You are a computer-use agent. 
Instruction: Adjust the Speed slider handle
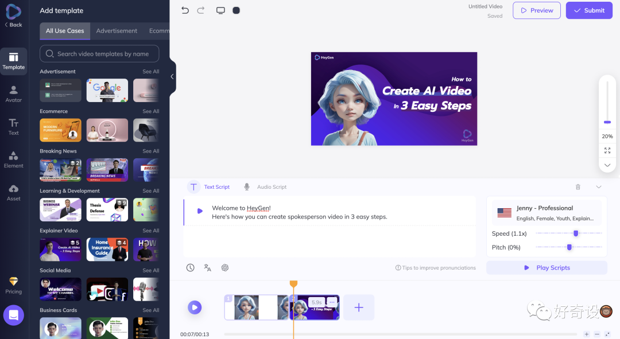(x=576, y=233)
